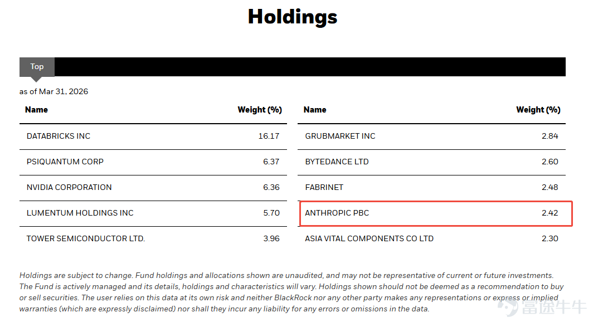598x327 pixels.
Task: Select the Top holdings tab
Action: point(37,67)
